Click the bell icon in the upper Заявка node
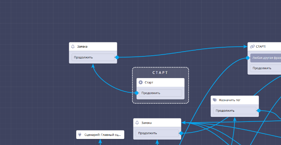281x145 pixels. pos(73,47)
